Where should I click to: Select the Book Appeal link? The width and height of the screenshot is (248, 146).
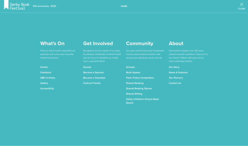(x=133, y=72)
